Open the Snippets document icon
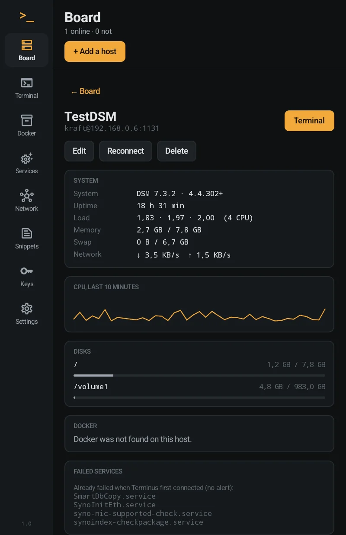346x535 pixels. (x=27, y=233)
